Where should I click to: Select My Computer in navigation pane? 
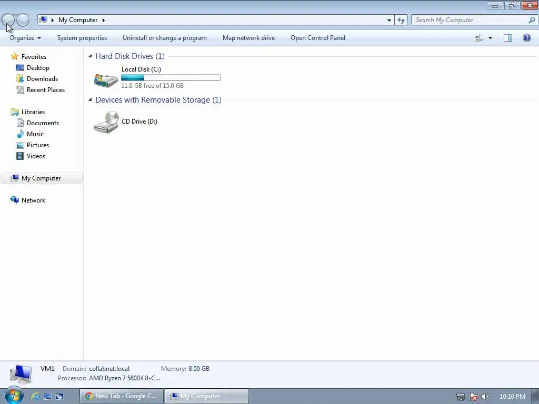pyautogui.click(x=41, y=178)
